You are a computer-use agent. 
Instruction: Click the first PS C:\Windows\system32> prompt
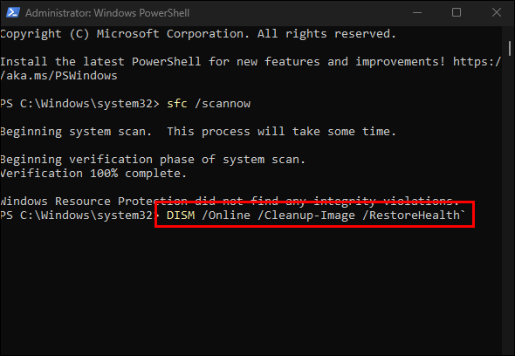click(x=79, y=104)
